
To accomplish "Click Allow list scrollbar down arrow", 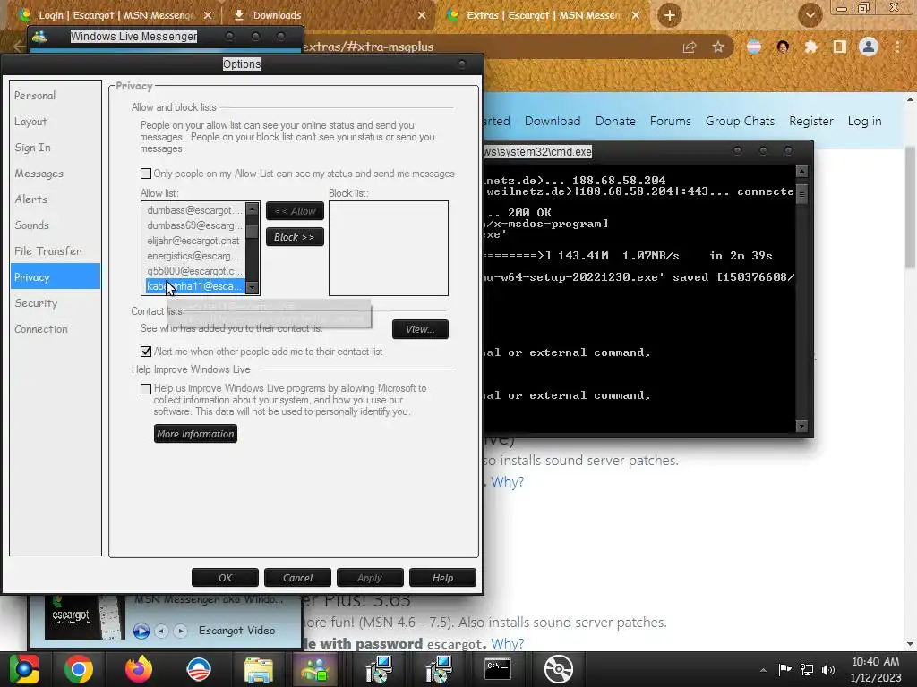I will pyautogui.click(x=252, y=287).
